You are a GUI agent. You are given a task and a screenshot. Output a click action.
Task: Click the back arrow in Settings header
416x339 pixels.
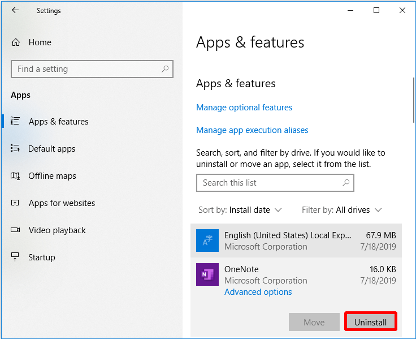pyautogui.click(x=15, y=10)
